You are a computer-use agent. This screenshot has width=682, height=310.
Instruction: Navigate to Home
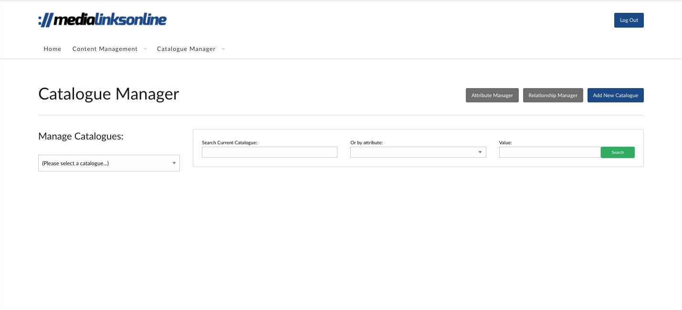point(52,49)
